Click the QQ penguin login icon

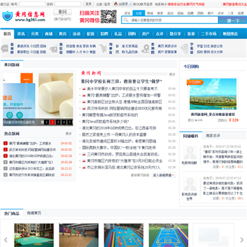click(116, 4)
